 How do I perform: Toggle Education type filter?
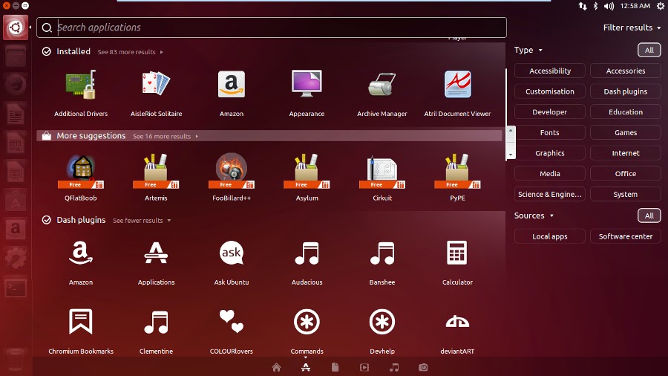(626, 111)
